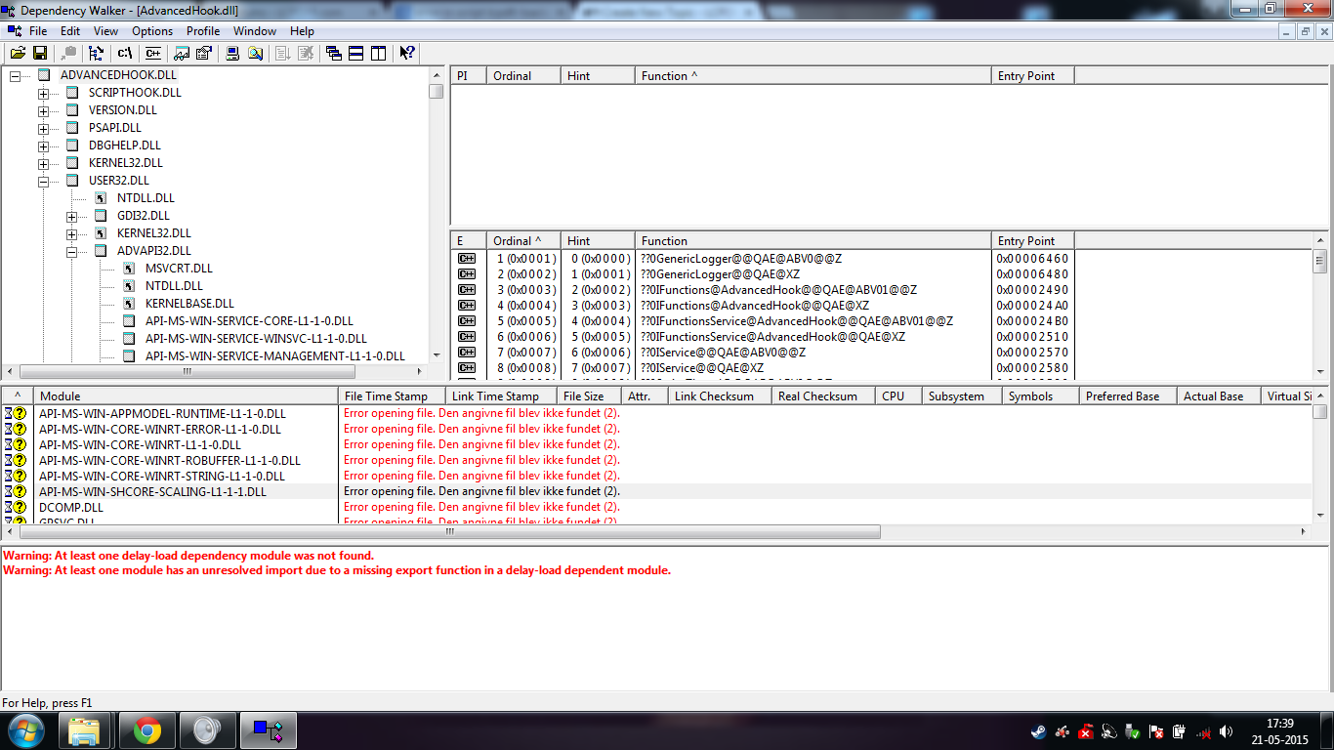Image resolution: width=1334 pixels, height=750 pixels.
Task: Click C++ icon for export ordinal 7
Action: coord(467,353)
